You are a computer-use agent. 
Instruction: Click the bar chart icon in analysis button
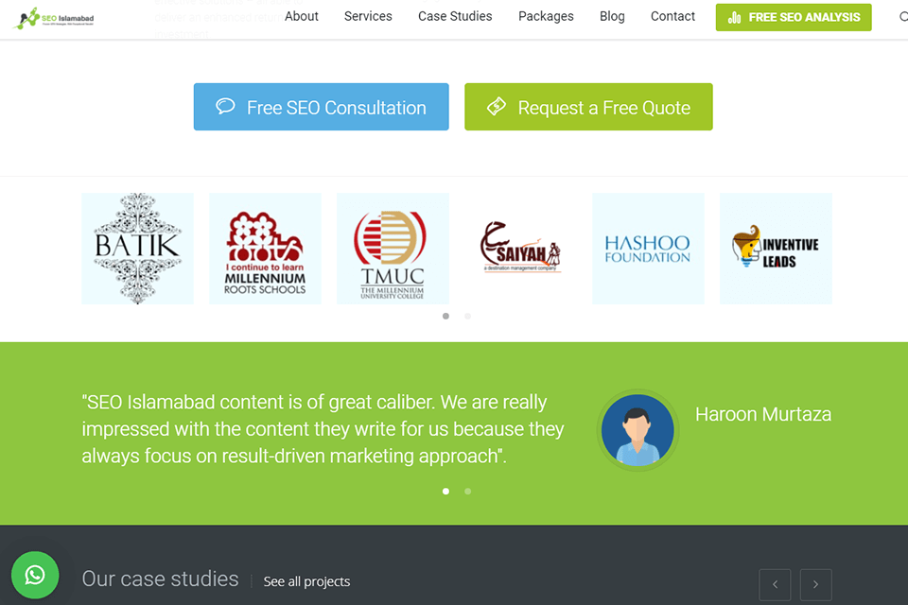[734, 17]
